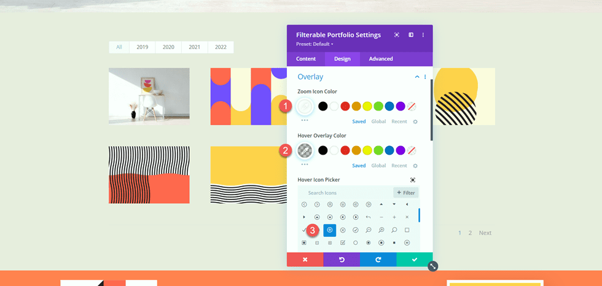602x286 pixels.
Task: Show Global colors for Zoom Icon Color
Action: [x=378, y=122]
